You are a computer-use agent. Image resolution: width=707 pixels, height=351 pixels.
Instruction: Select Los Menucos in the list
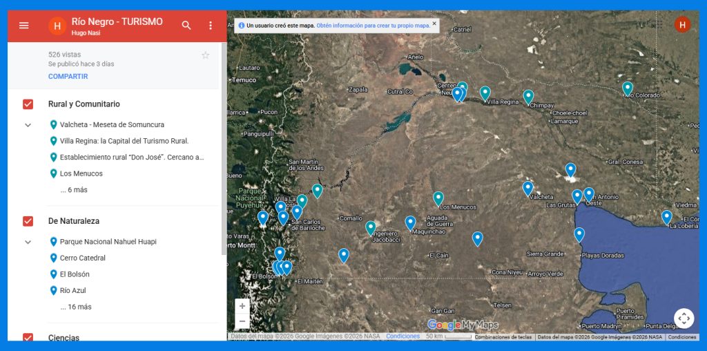point(81,173)
